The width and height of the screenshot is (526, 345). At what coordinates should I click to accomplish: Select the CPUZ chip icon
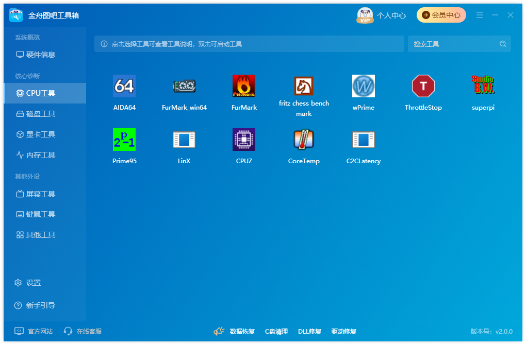click(x=244, y=140)
